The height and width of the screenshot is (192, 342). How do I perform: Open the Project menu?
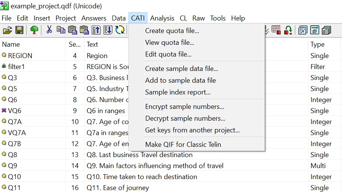(66, 18)
